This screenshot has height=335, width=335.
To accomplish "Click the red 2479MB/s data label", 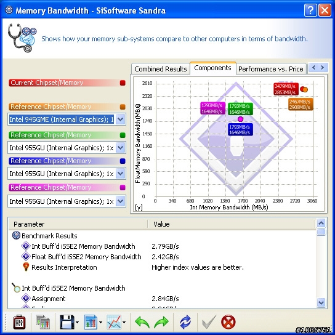I will click(286, 89).
